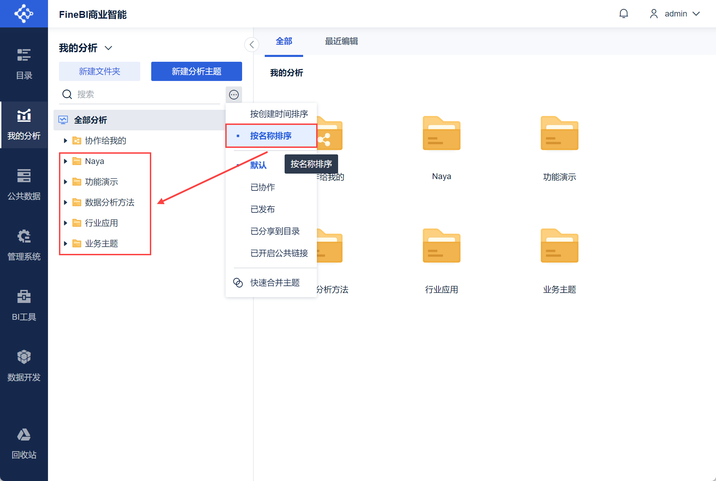716x481 pixels.
Task: Click the 新建分析主题 button
Action: click(196, 71)
